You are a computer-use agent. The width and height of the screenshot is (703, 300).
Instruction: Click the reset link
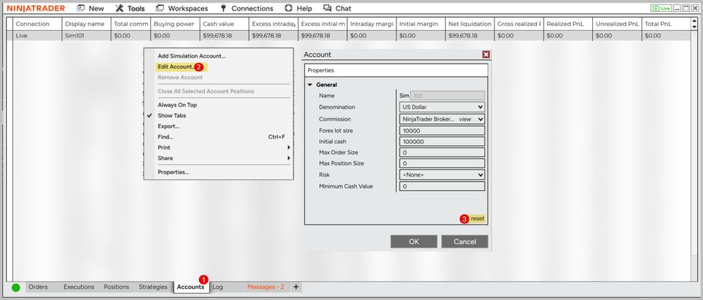(477, 219)
